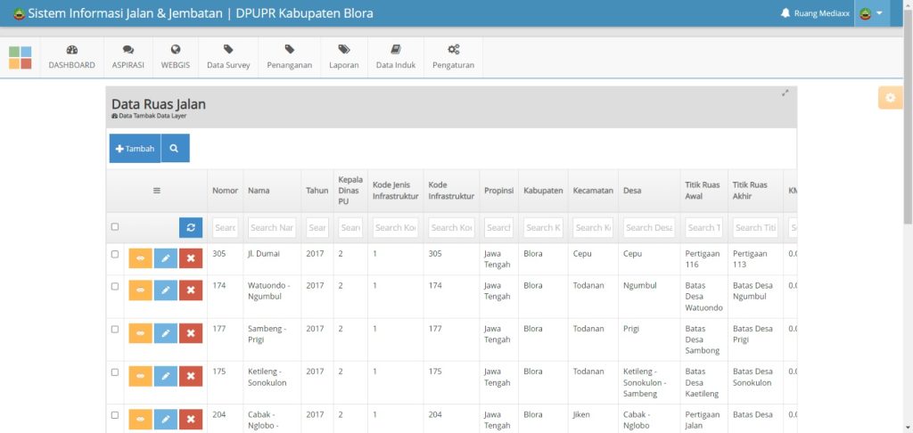Screen dimensions: 913x433
Task: Open the DASHBOARD menu
Action: 71,57
